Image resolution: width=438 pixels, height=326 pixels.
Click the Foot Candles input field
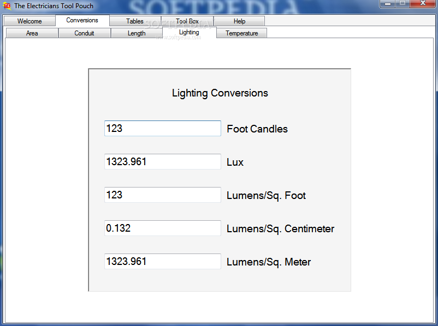pyautogui.click(x=163, y=128)
